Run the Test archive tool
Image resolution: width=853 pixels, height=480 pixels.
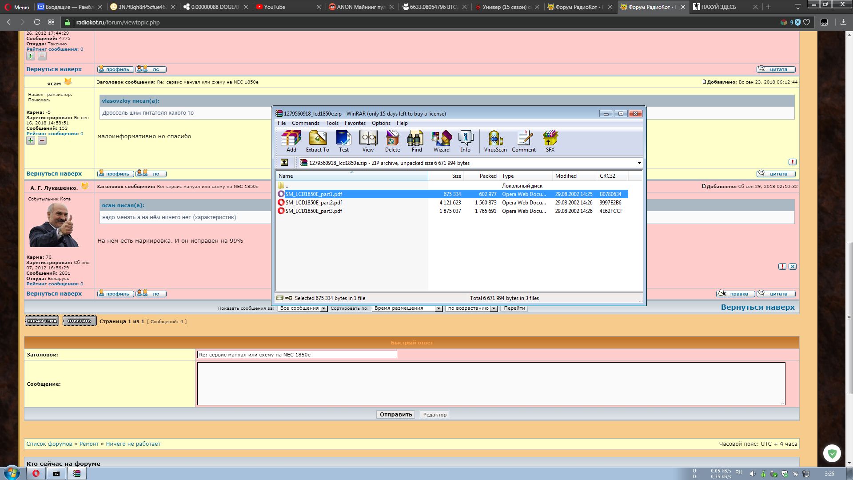click(x=343, y=141)
